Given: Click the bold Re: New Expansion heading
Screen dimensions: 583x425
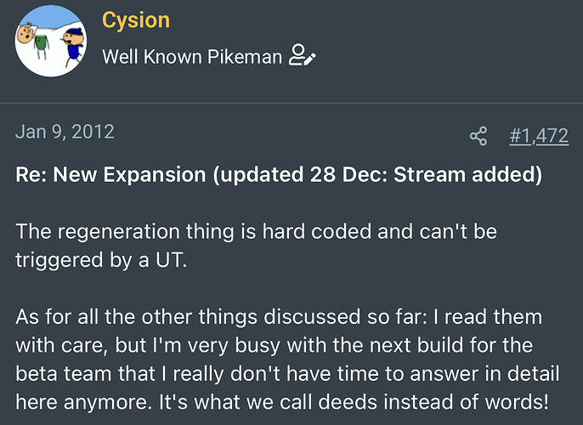Looking at the screenshot, I should pos(279,174).
